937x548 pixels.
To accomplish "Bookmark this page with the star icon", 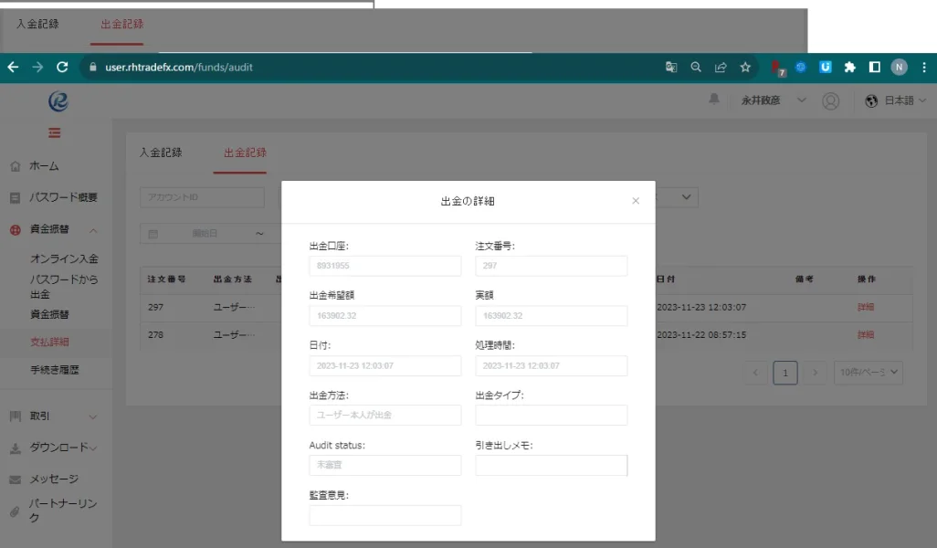I will [x=744, y=67].
